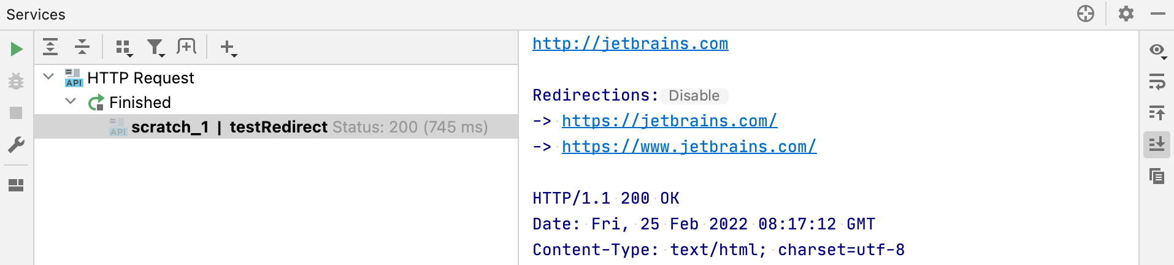Open the Filter dropdown funnel

click(x=156, y=48)
